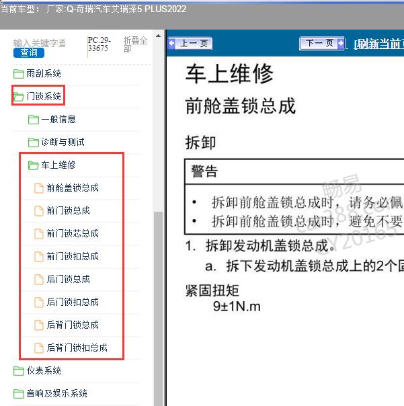Open the 后背门锁扣总成 page
404x406 pixels.
pos(77,348)
